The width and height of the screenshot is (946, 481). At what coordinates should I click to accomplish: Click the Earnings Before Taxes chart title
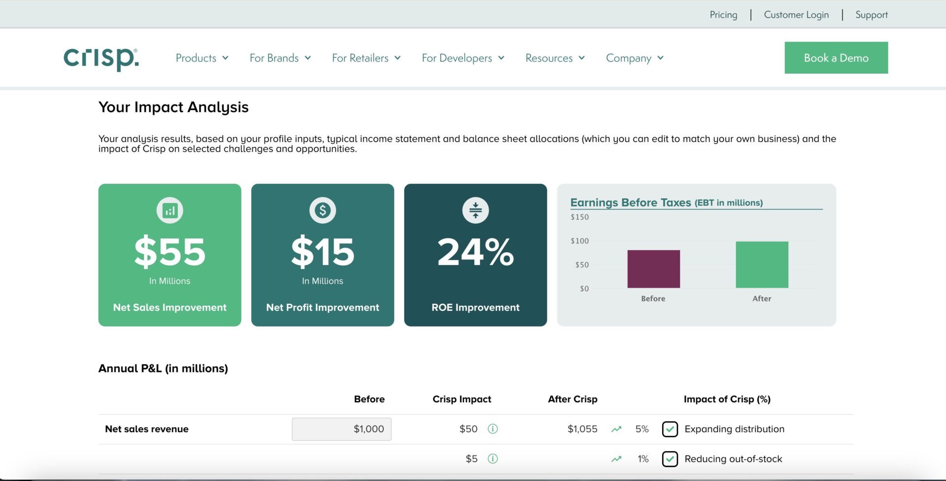666,202
